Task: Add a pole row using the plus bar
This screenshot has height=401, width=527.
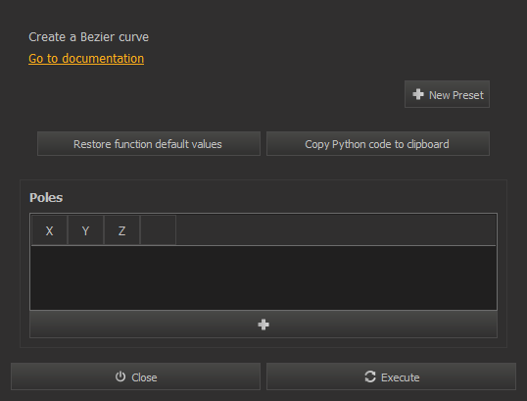Action: tap(263, 325)
